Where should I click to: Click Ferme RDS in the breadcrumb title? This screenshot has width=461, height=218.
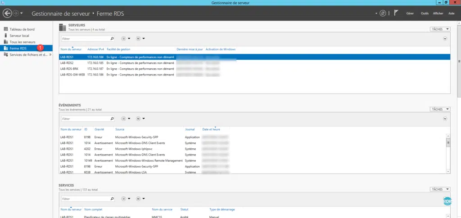(110, 13)
